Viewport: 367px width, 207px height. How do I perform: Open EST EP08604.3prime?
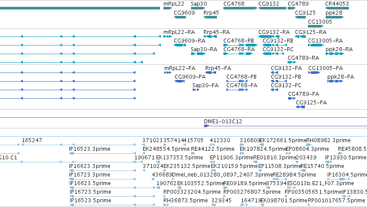point(307,149)
